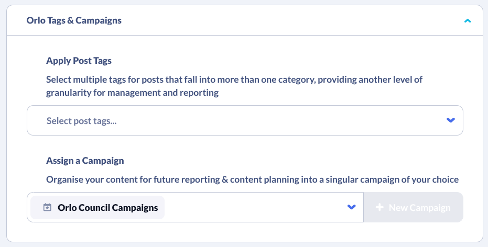Click the word 'Campaigns' in the selected chip
Viewport: 488px width, 247px height.
tap(137, 208)
